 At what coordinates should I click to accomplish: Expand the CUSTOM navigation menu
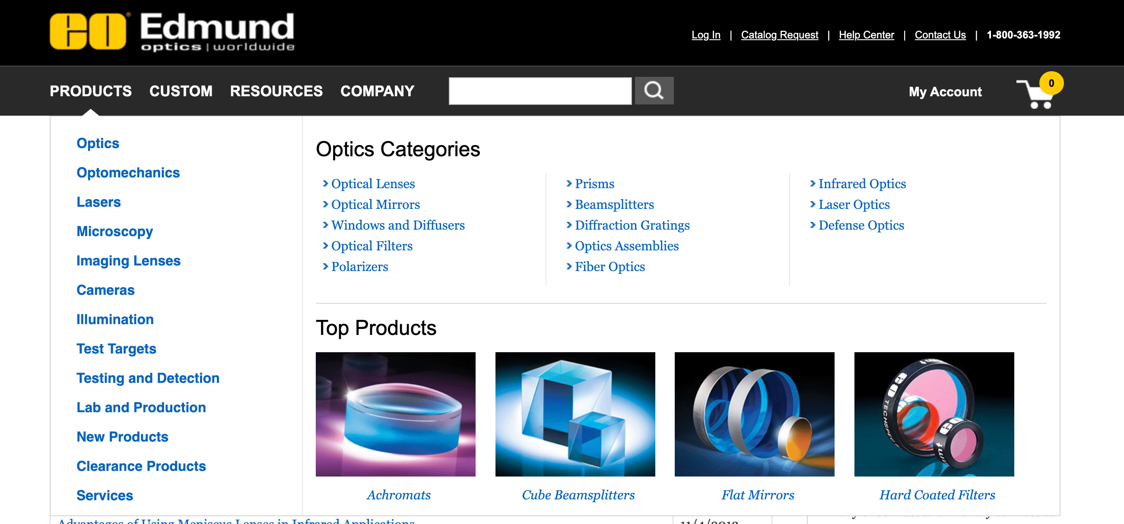pos(181,91)
